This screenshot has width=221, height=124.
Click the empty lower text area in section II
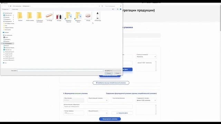click(145, 110)
